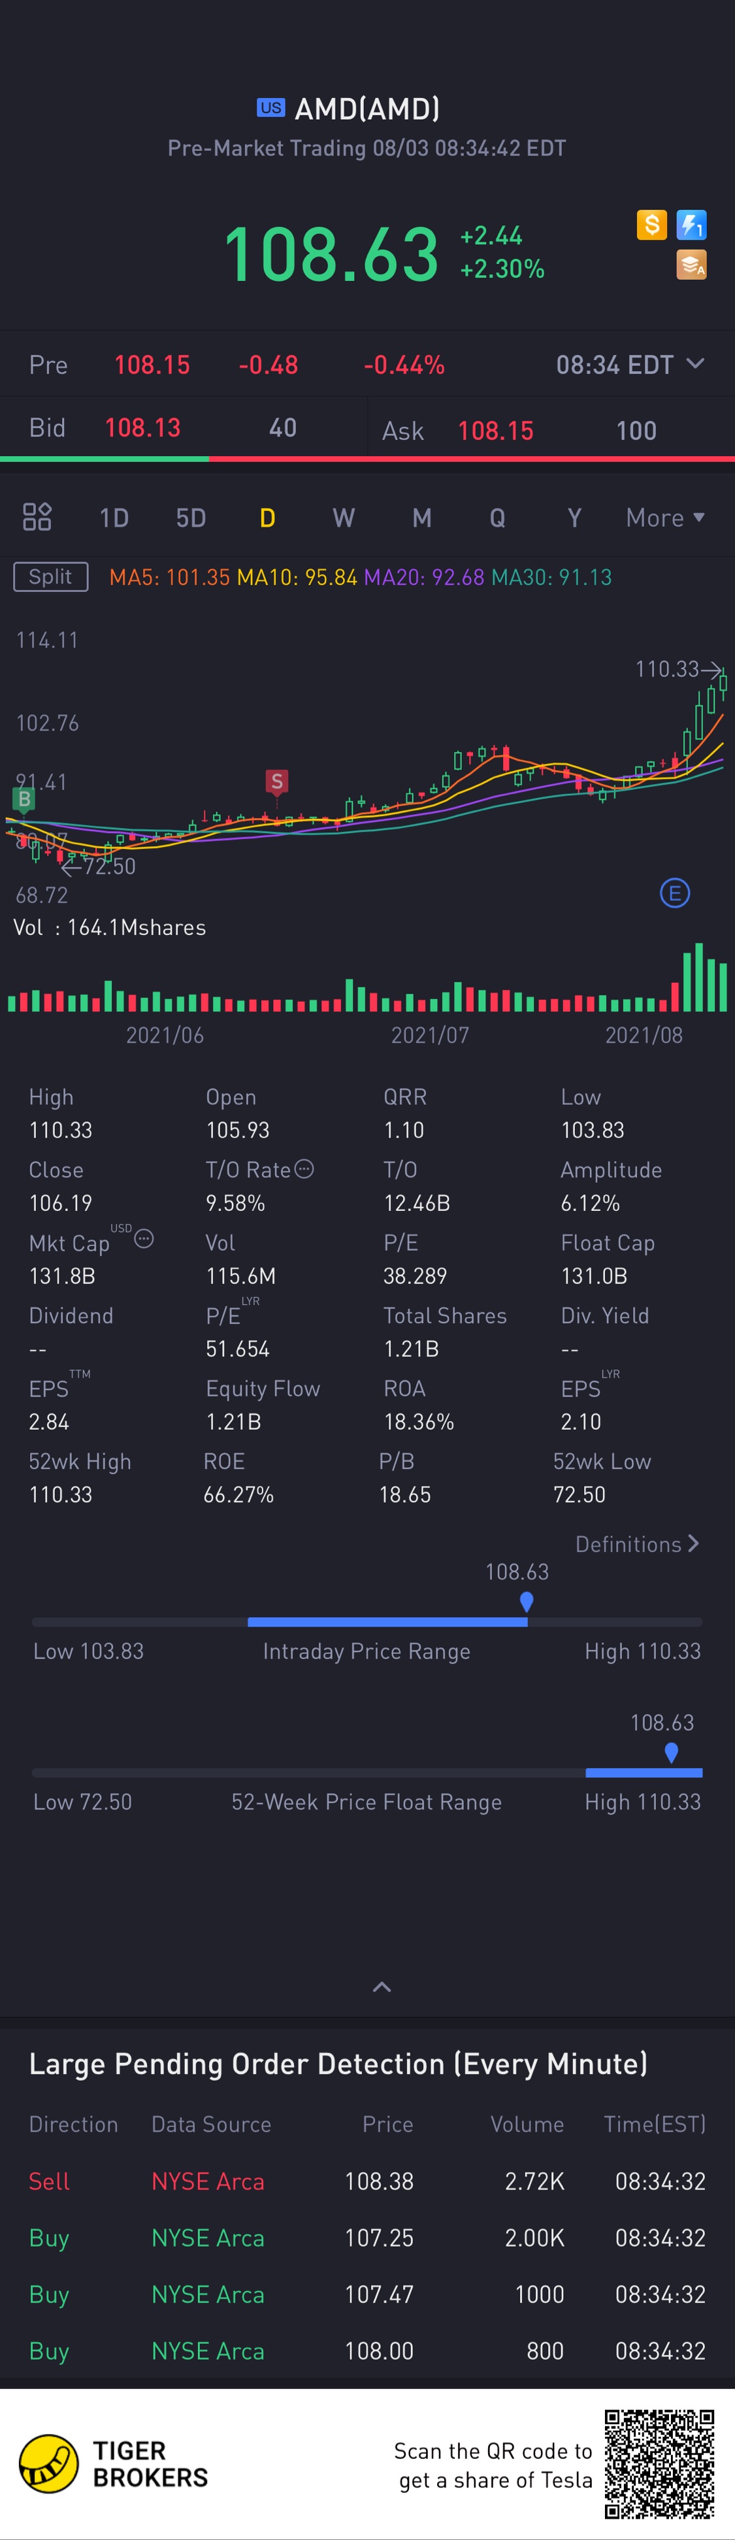Screen dimensions: 735x2540
Task: Tap the 52wk High value 110.33
Action: tap(60, 1494)
